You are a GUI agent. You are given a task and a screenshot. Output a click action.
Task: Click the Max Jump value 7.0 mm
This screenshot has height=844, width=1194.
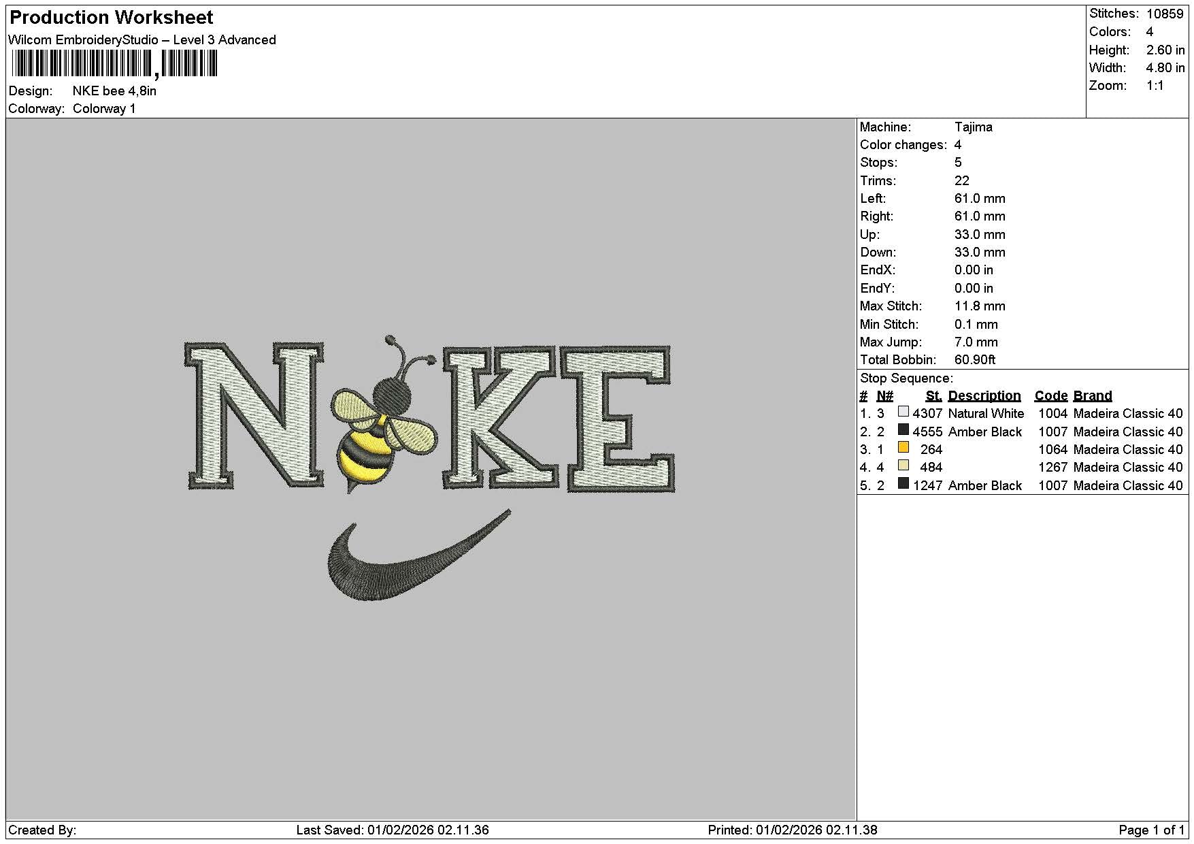click(976, 342)
